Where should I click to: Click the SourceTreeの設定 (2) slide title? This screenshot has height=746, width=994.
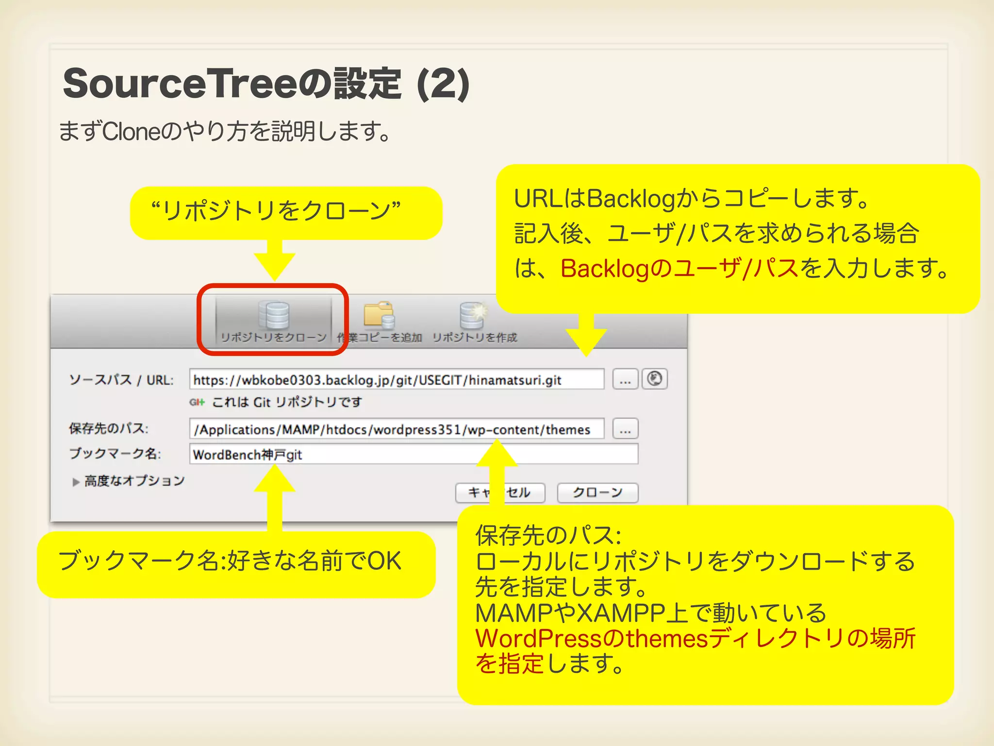(x=266, y=84)
